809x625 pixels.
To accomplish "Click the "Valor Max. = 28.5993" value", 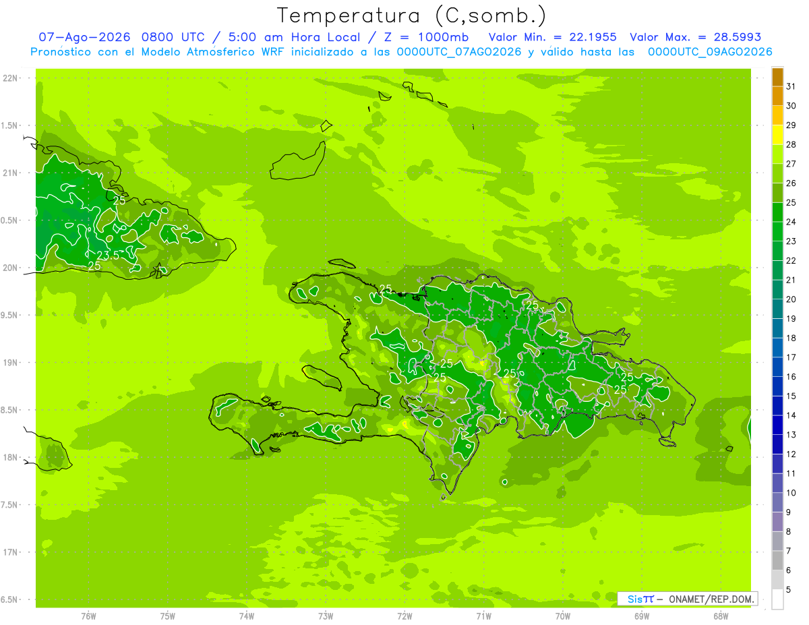I will pos(695,37).
